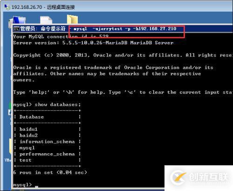The image size is (233, 191).
Task: Click the '6 rows in set' result line
Action: 50,172
